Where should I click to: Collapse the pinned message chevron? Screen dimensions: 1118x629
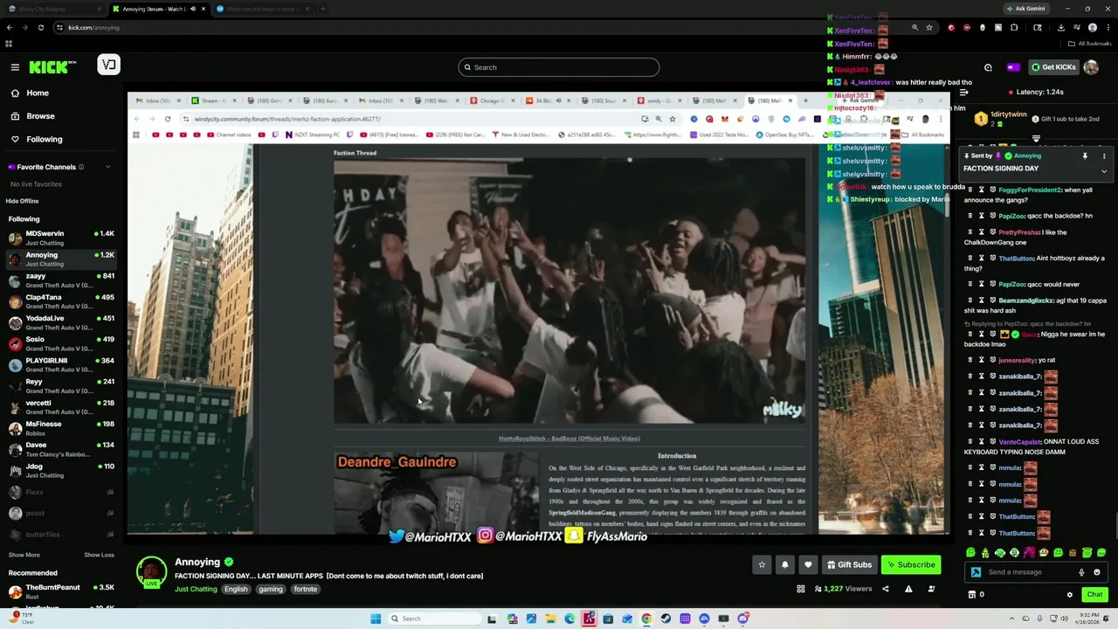pos(1104,171)
